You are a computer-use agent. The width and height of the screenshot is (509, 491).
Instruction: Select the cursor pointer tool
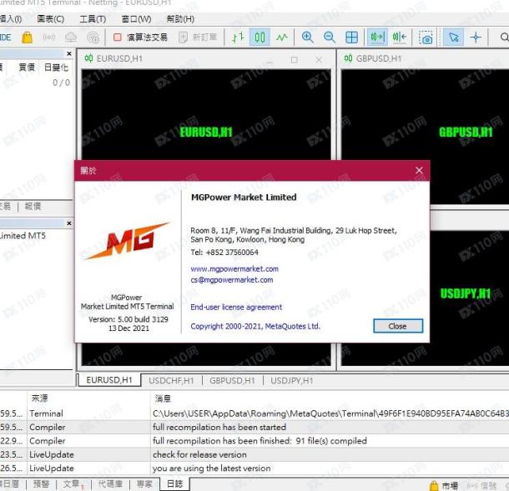[453, 38]
